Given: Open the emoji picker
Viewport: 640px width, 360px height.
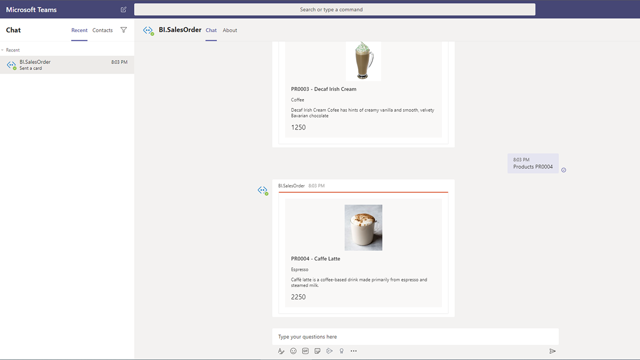Looking at the screenshot, I should 293,351.
